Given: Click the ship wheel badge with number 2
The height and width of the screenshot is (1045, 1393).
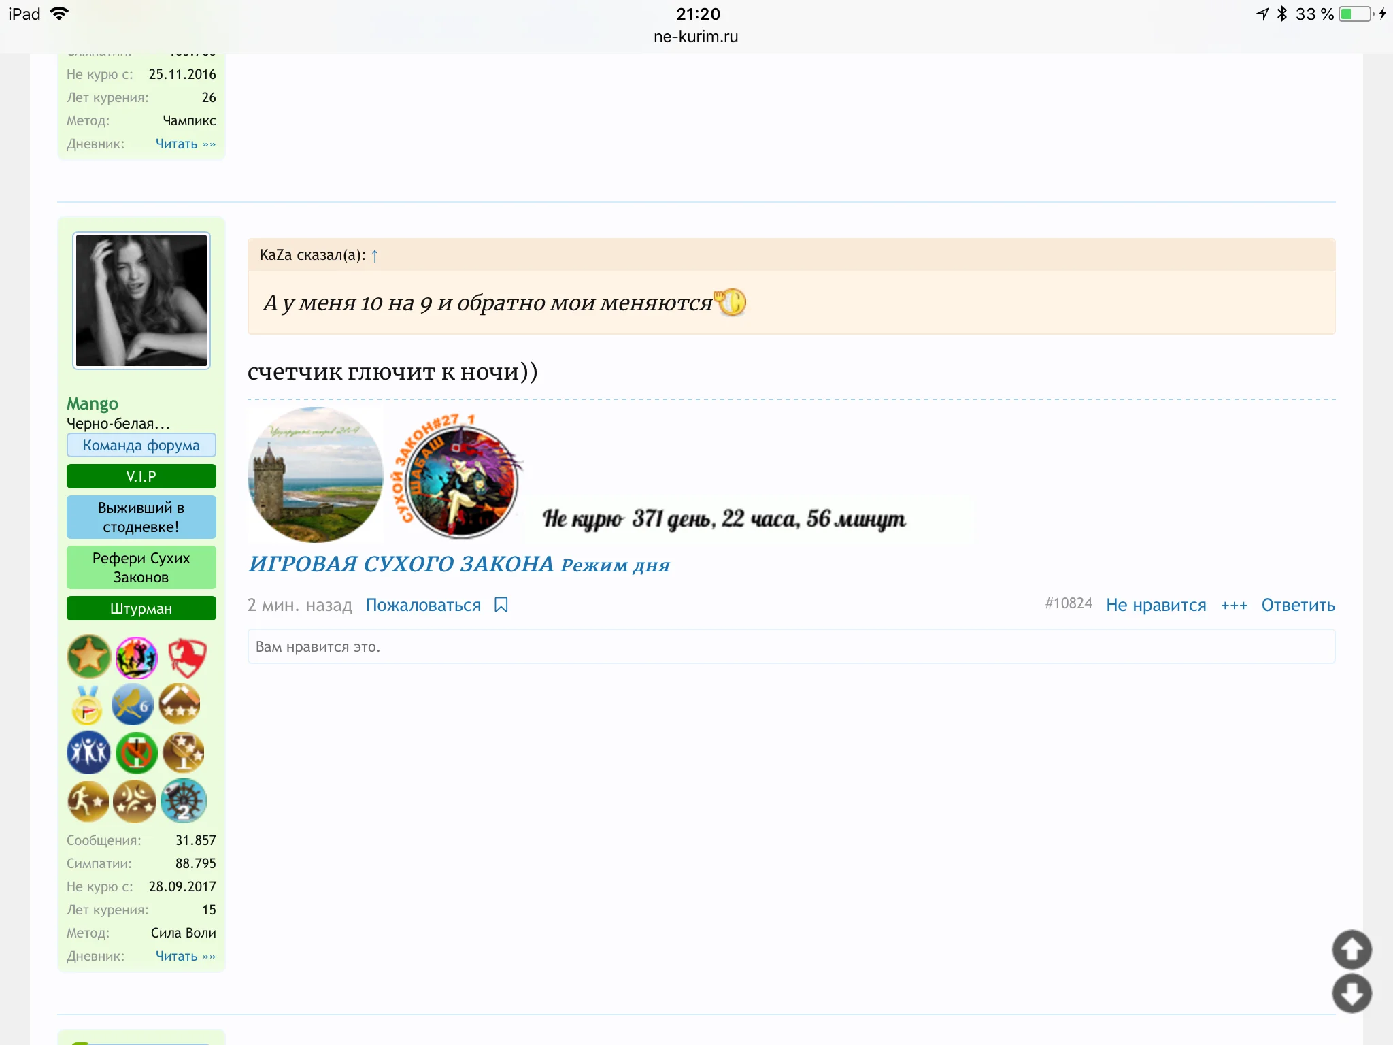Looking at the screenshot, I should pos(184,801).
